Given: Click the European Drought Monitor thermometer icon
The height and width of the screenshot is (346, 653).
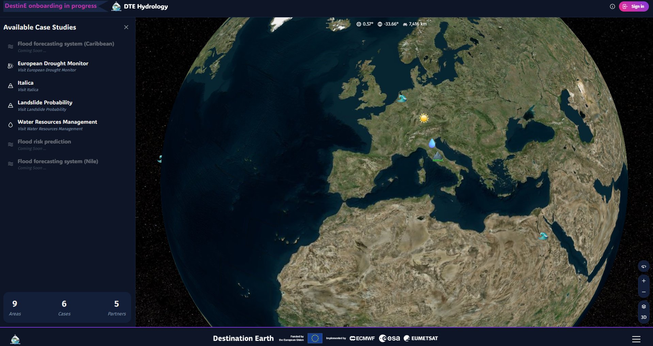Looking at the screenshot, I should click(x=11, y=66).
